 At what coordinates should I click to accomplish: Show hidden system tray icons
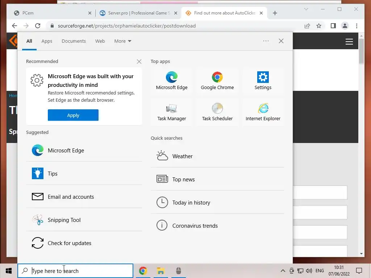click(x=283, y=271)
